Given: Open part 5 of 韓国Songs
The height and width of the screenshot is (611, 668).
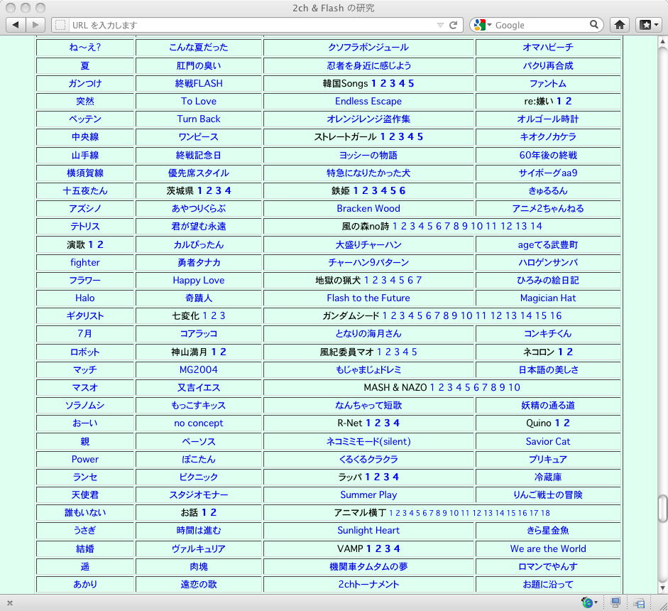Looking at the screenshot, I should (411, 83).
